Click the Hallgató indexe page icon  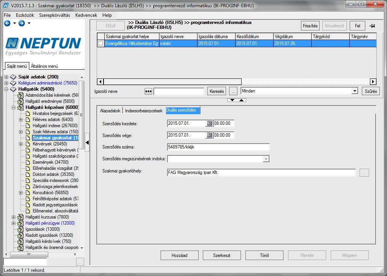point(28,126)
